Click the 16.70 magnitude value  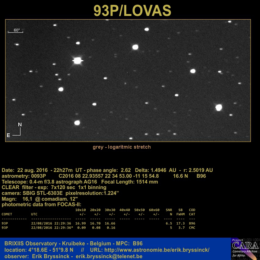pyautogui.click(x=95, y=224)
